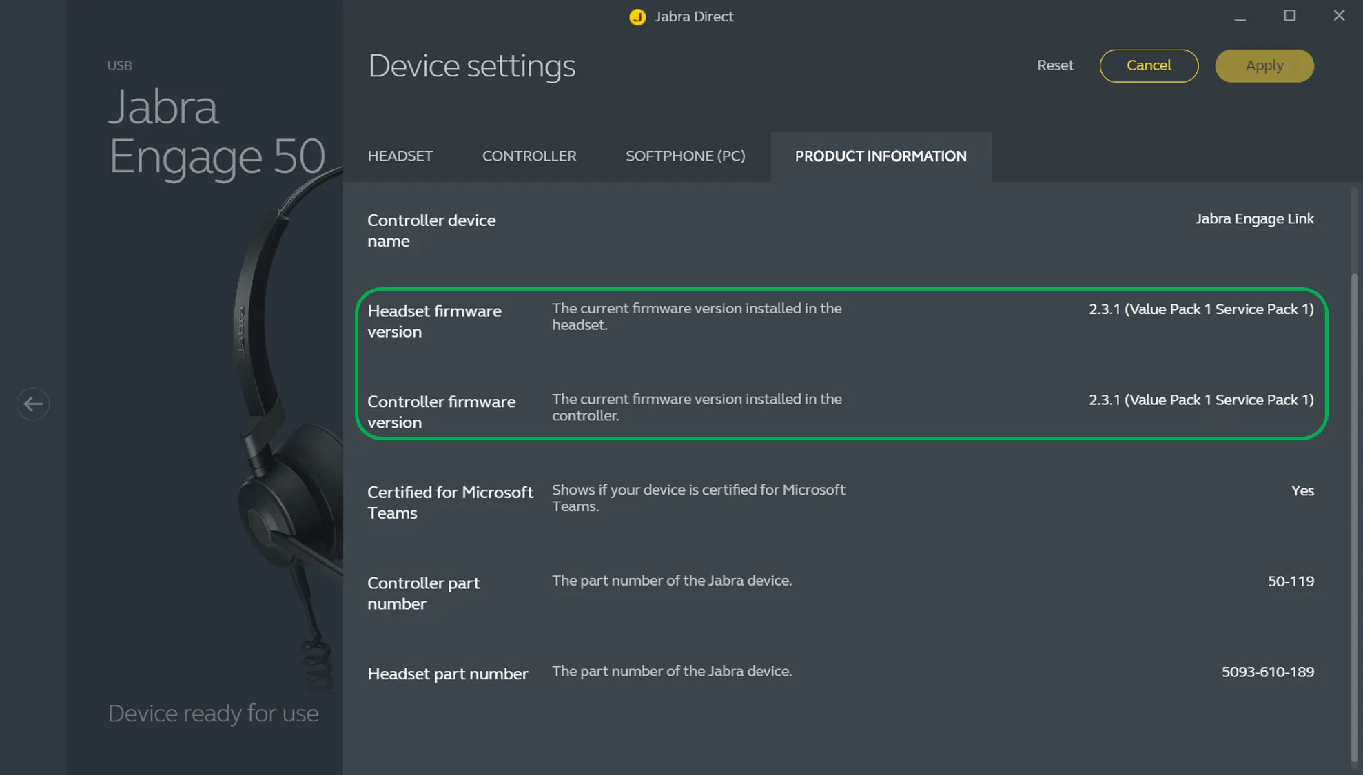1363x775 pixels.
Task: Minimize the Jabra Direct window
Action: point(1240,17)
